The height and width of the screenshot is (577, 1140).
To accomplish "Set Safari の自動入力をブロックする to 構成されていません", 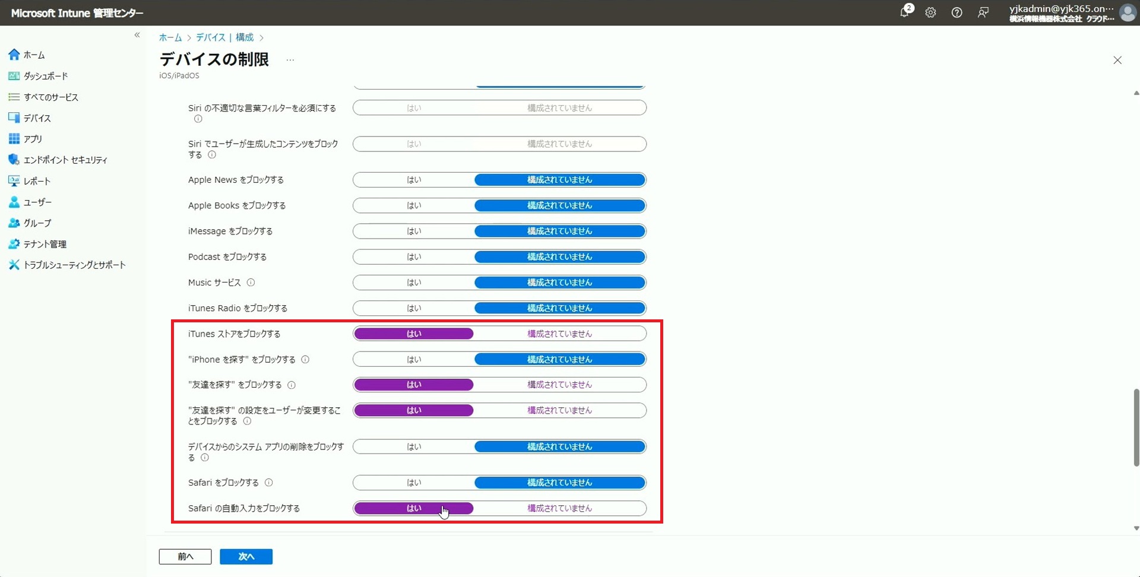I will (x=559, y=508).
